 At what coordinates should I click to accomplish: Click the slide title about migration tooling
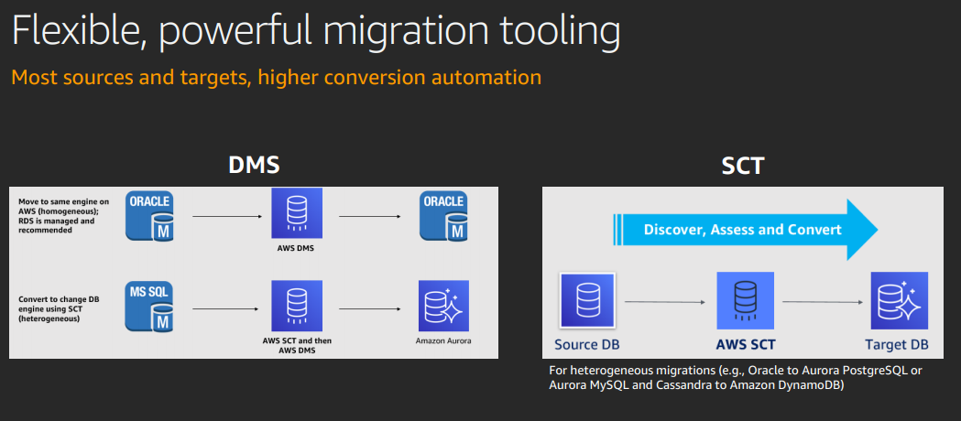pyautogui.click(x=316, y=32)
